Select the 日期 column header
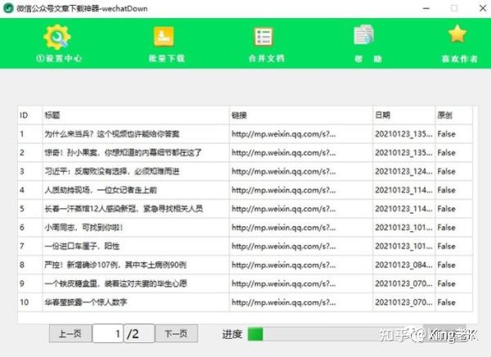Screen dimensions: 491x357 (x=403, y=115)
